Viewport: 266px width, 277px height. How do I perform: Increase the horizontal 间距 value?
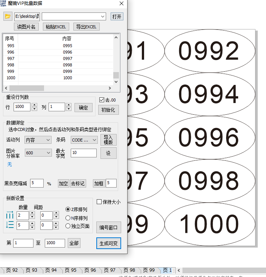pos(56,213)
